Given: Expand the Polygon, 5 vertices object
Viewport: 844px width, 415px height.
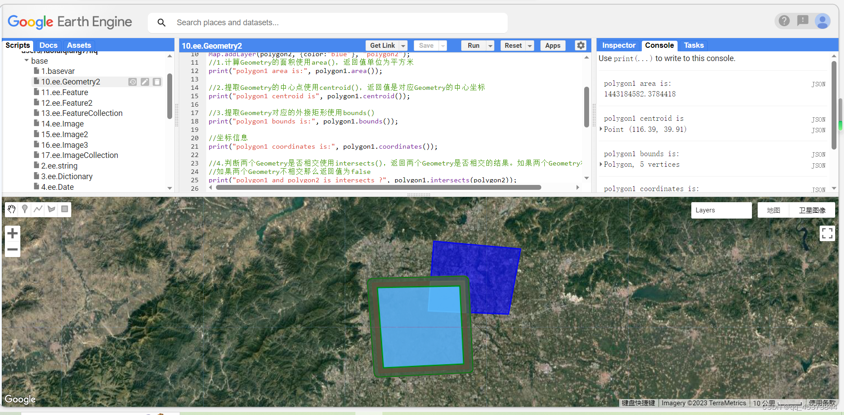Looking at the screenshot, I should click(601, 164).
